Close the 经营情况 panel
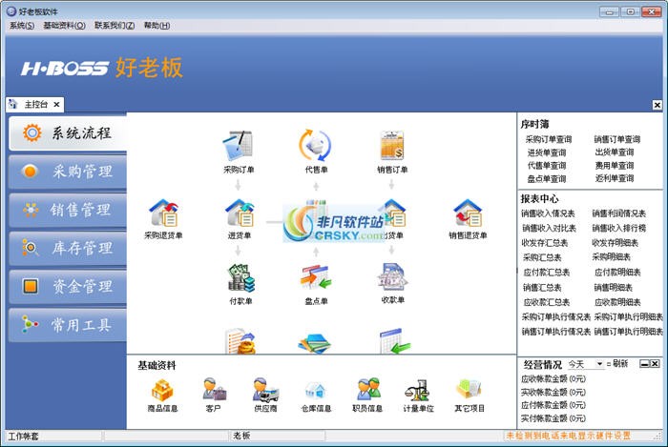This screenshot has height=447, width=668. tap(655, 364)
